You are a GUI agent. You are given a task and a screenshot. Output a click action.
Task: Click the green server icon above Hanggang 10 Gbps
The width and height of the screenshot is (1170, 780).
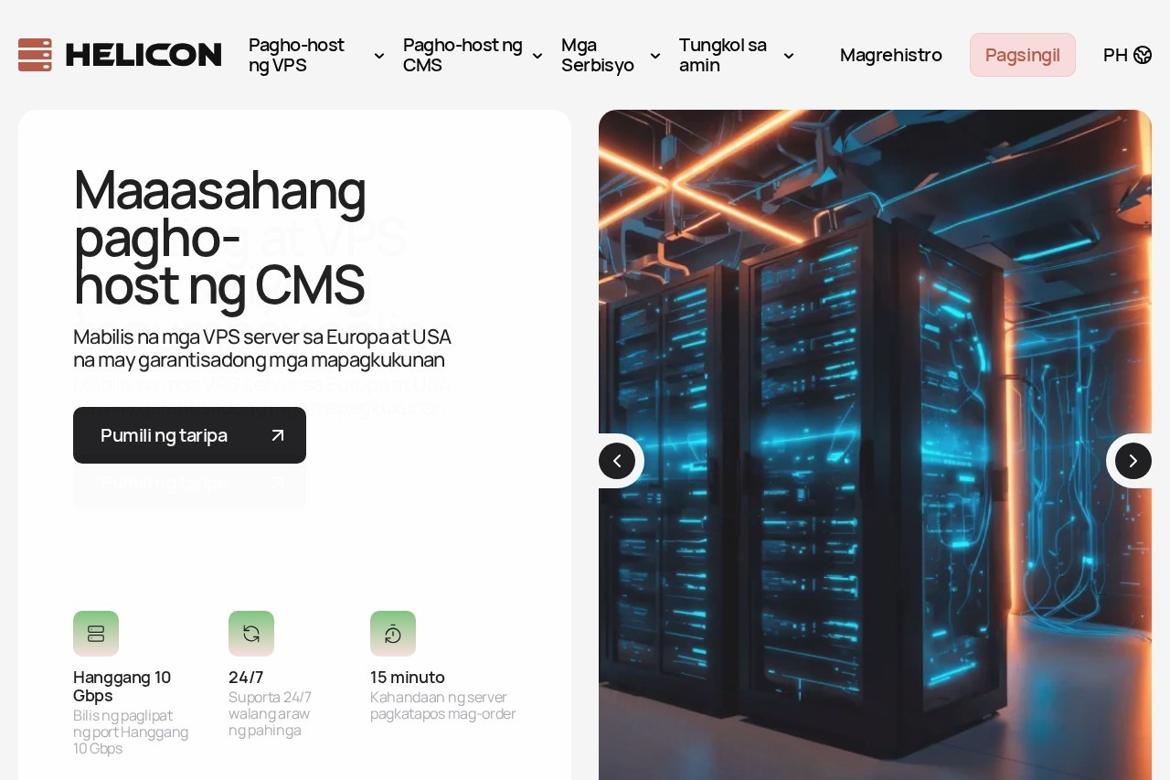click(x=96, y=634)
